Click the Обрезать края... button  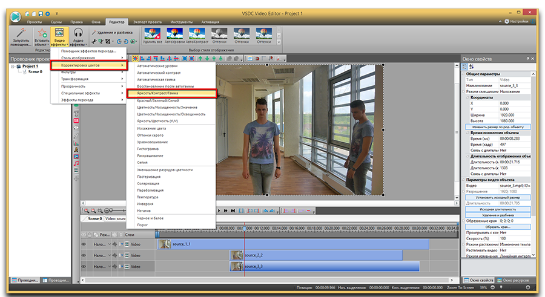(498, 227)
